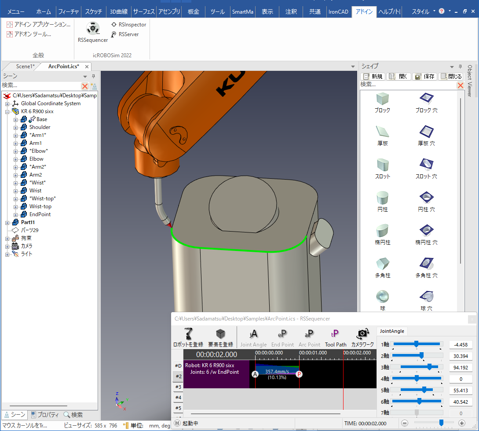Expand the Part11 tree node
479x431 pixels.
point(7,223)
